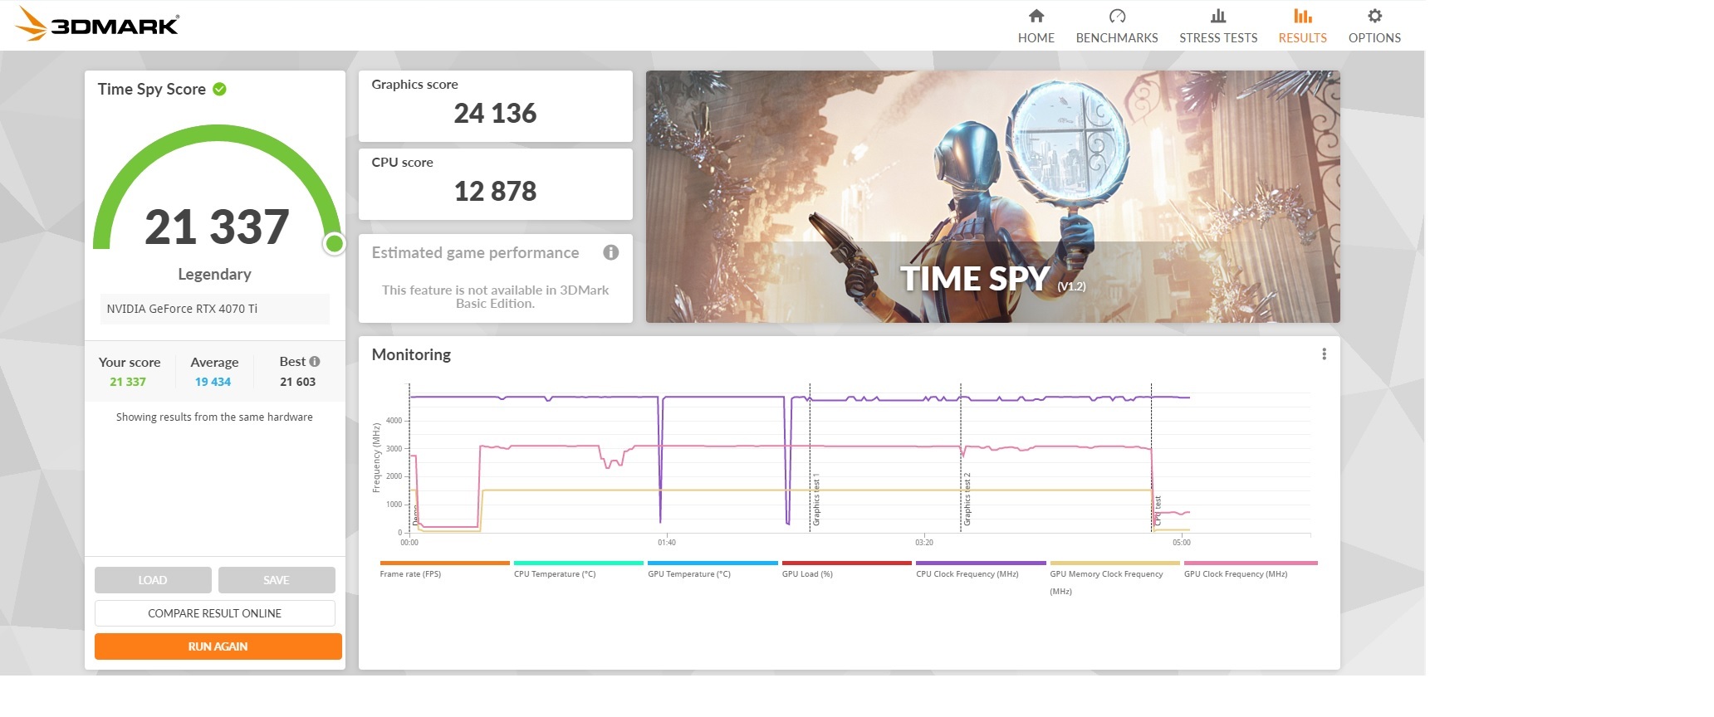Click the Monitoring heading

[x=411, y=355]
